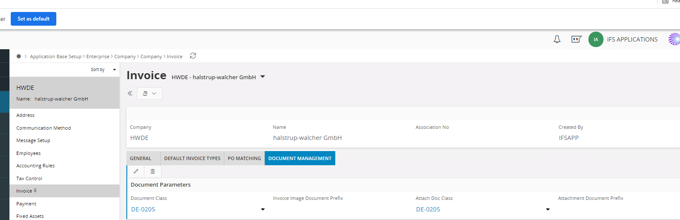The width and height of the screenshot is (680, 220).
Task: Open the Sort by dropdown
Action: (104, 69)
